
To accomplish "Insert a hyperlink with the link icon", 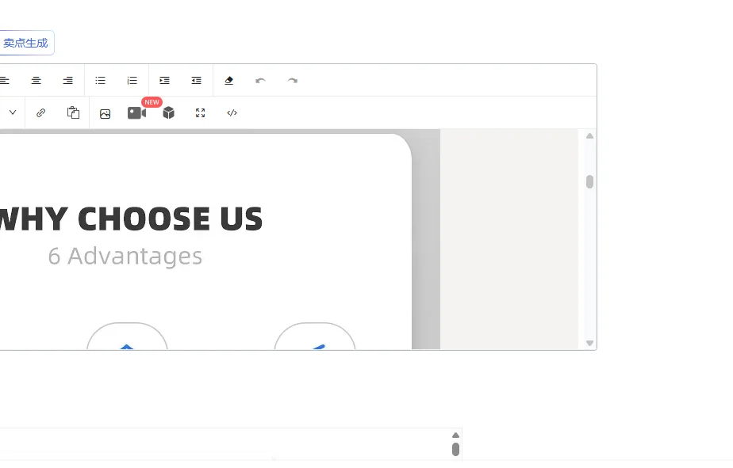I will (41, 113).
